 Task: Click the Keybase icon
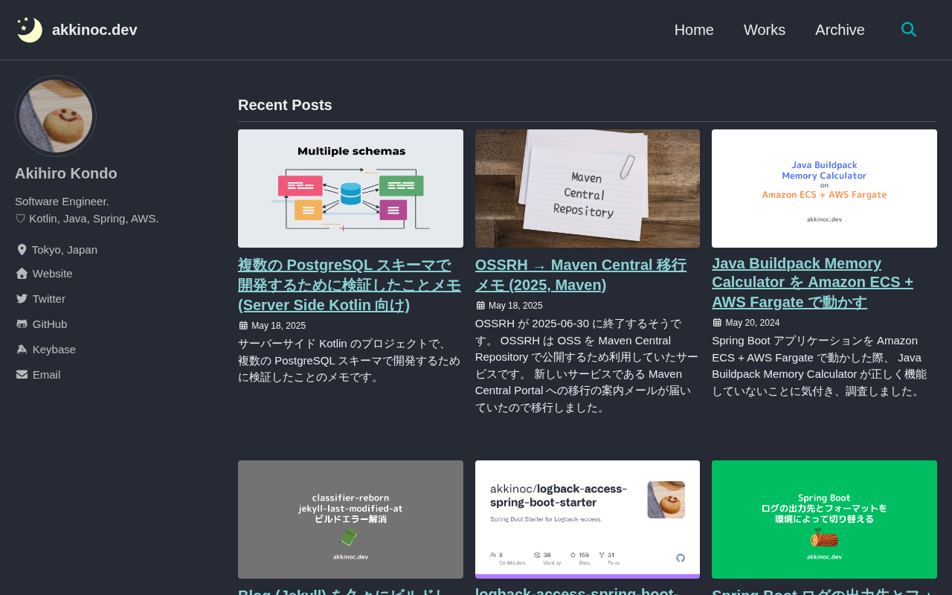pyautogui.click(x=22, y=350)
